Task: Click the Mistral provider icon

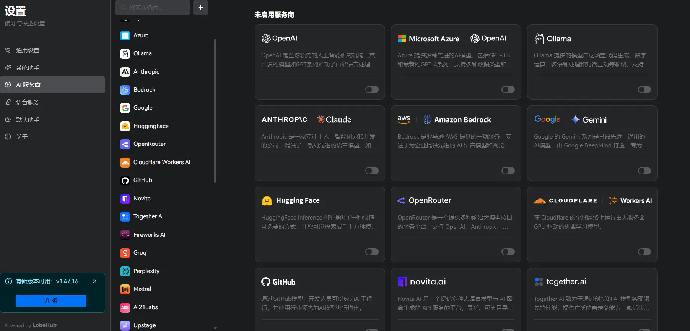Action: [x=125, y=289]
